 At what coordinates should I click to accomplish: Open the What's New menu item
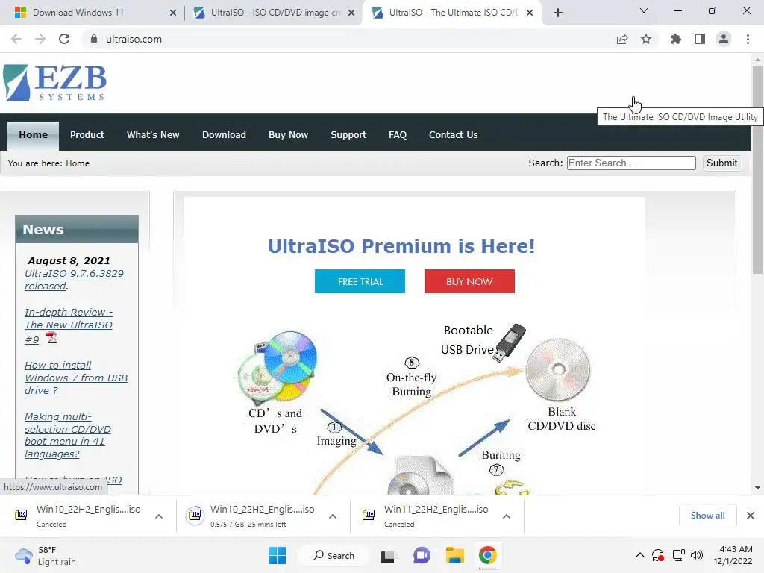coord(153,135)
